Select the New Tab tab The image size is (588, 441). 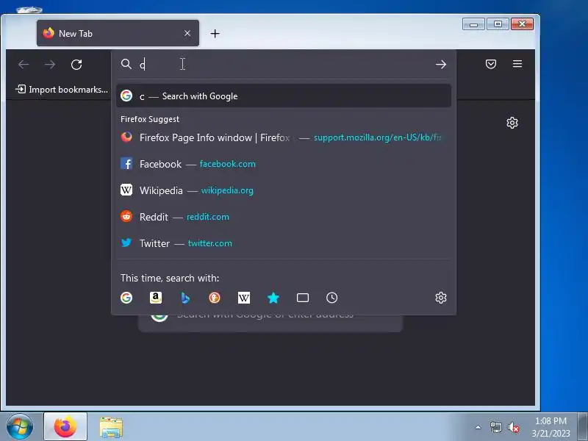[118, 33]
